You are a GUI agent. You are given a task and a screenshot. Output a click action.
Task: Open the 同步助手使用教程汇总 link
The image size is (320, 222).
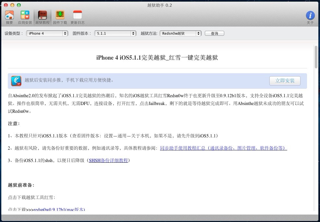coord(224,148)
